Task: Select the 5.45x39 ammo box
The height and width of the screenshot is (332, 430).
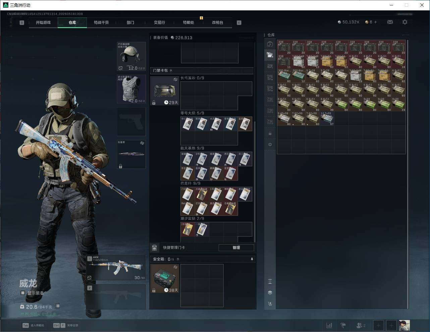Action: pos(284,118)
